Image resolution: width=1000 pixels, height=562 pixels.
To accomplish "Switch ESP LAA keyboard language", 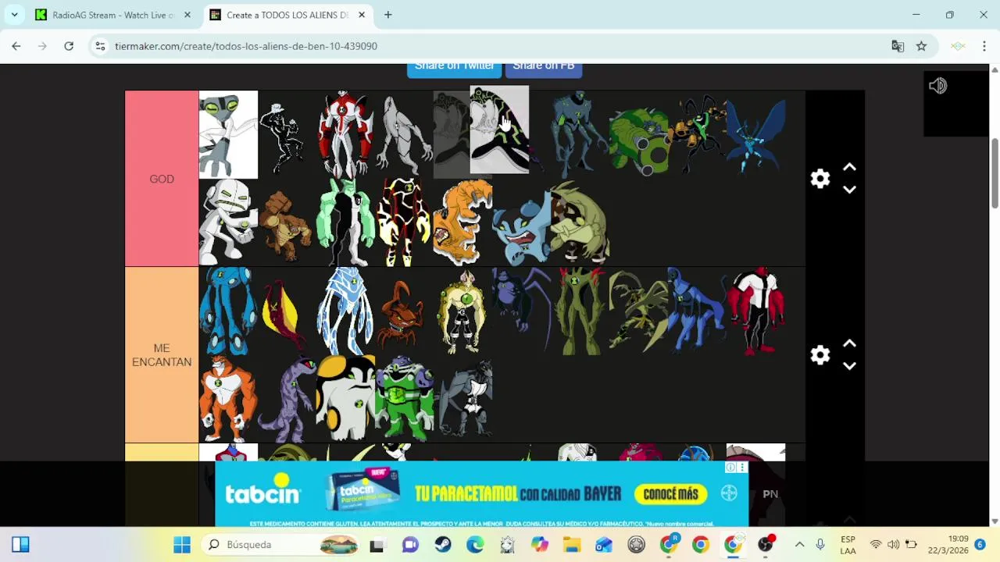I will (x=848, y=545).
